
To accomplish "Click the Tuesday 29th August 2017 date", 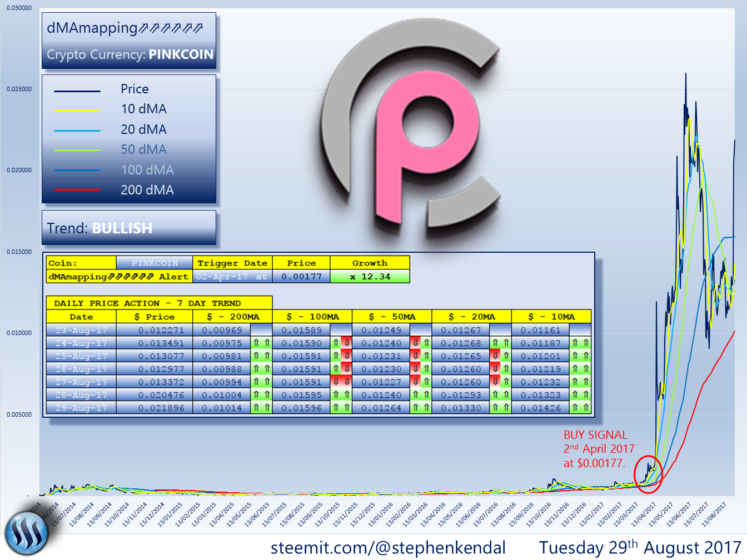I will coord(640,547).
